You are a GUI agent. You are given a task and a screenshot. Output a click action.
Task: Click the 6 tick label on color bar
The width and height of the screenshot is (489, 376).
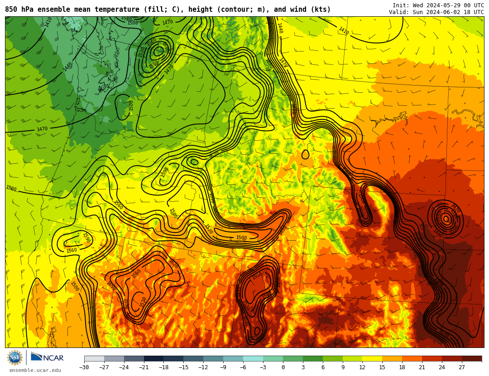(323, 367)
